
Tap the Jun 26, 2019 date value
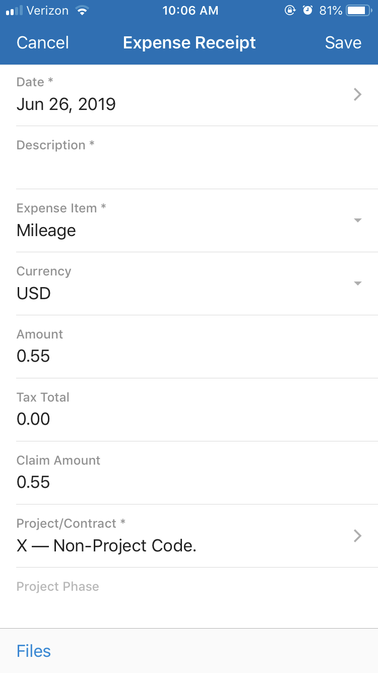pyautogui.click(x=66, y=104)
